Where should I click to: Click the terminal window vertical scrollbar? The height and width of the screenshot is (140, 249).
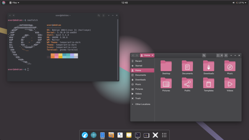(117, 49)
